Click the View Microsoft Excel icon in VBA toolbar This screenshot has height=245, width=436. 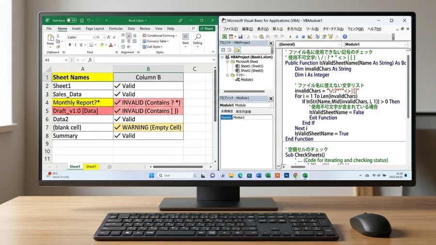click(224, 36)
